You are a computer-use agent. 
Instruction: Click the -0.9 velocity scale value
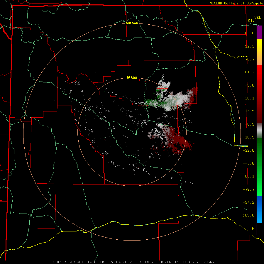[250, 124]
